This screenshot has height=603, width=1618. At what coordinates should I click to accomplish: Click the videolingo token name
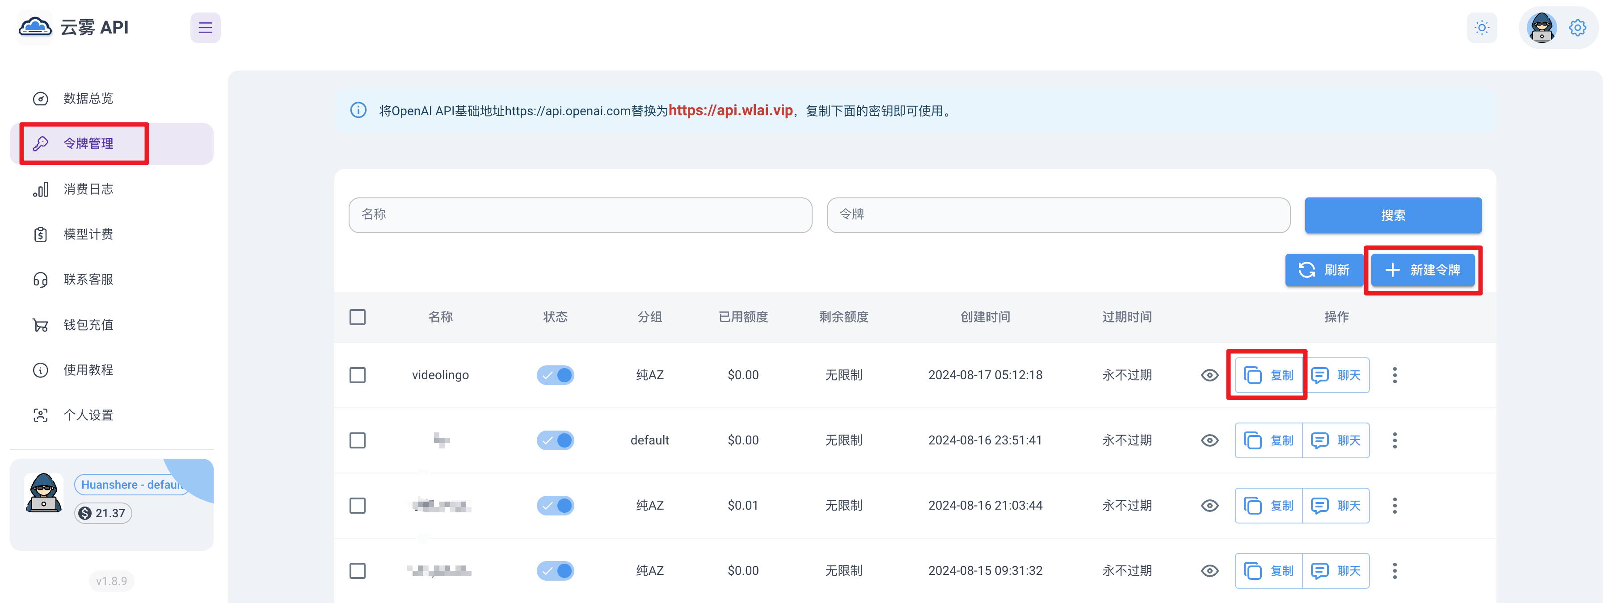(x=440, y=375)
